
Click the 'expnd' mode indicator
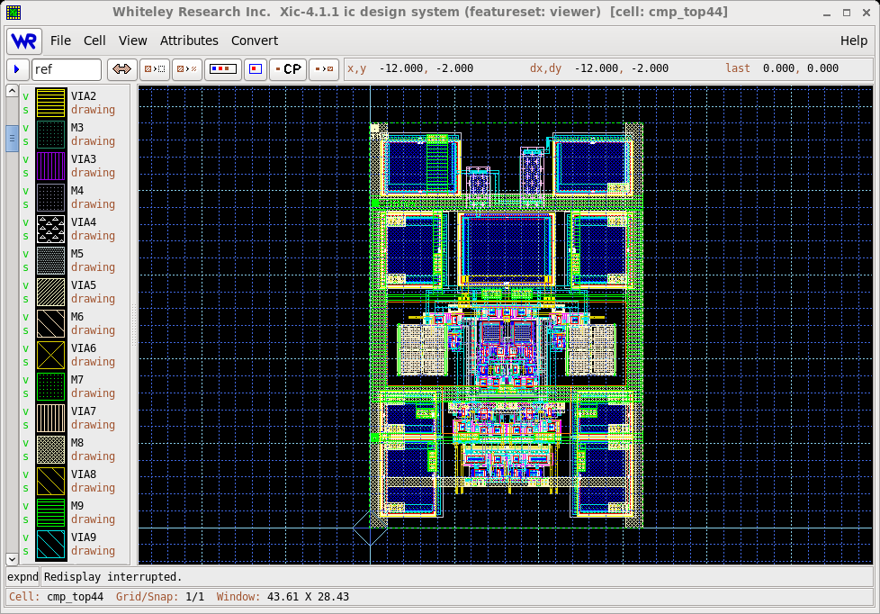click(x=23, y=577)
